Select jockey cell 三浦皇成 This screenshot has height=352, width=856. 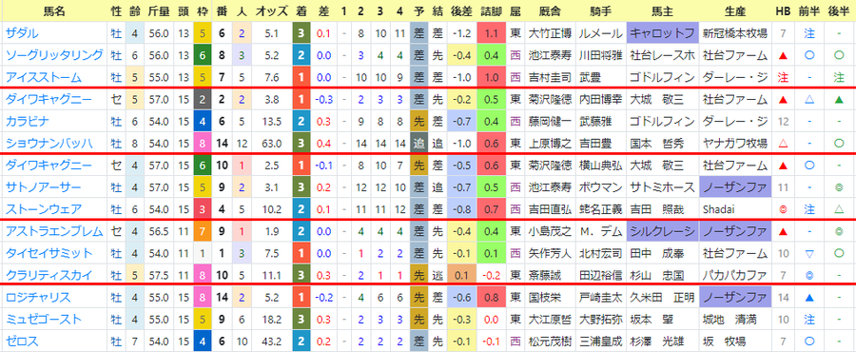[x=600, y=342]
